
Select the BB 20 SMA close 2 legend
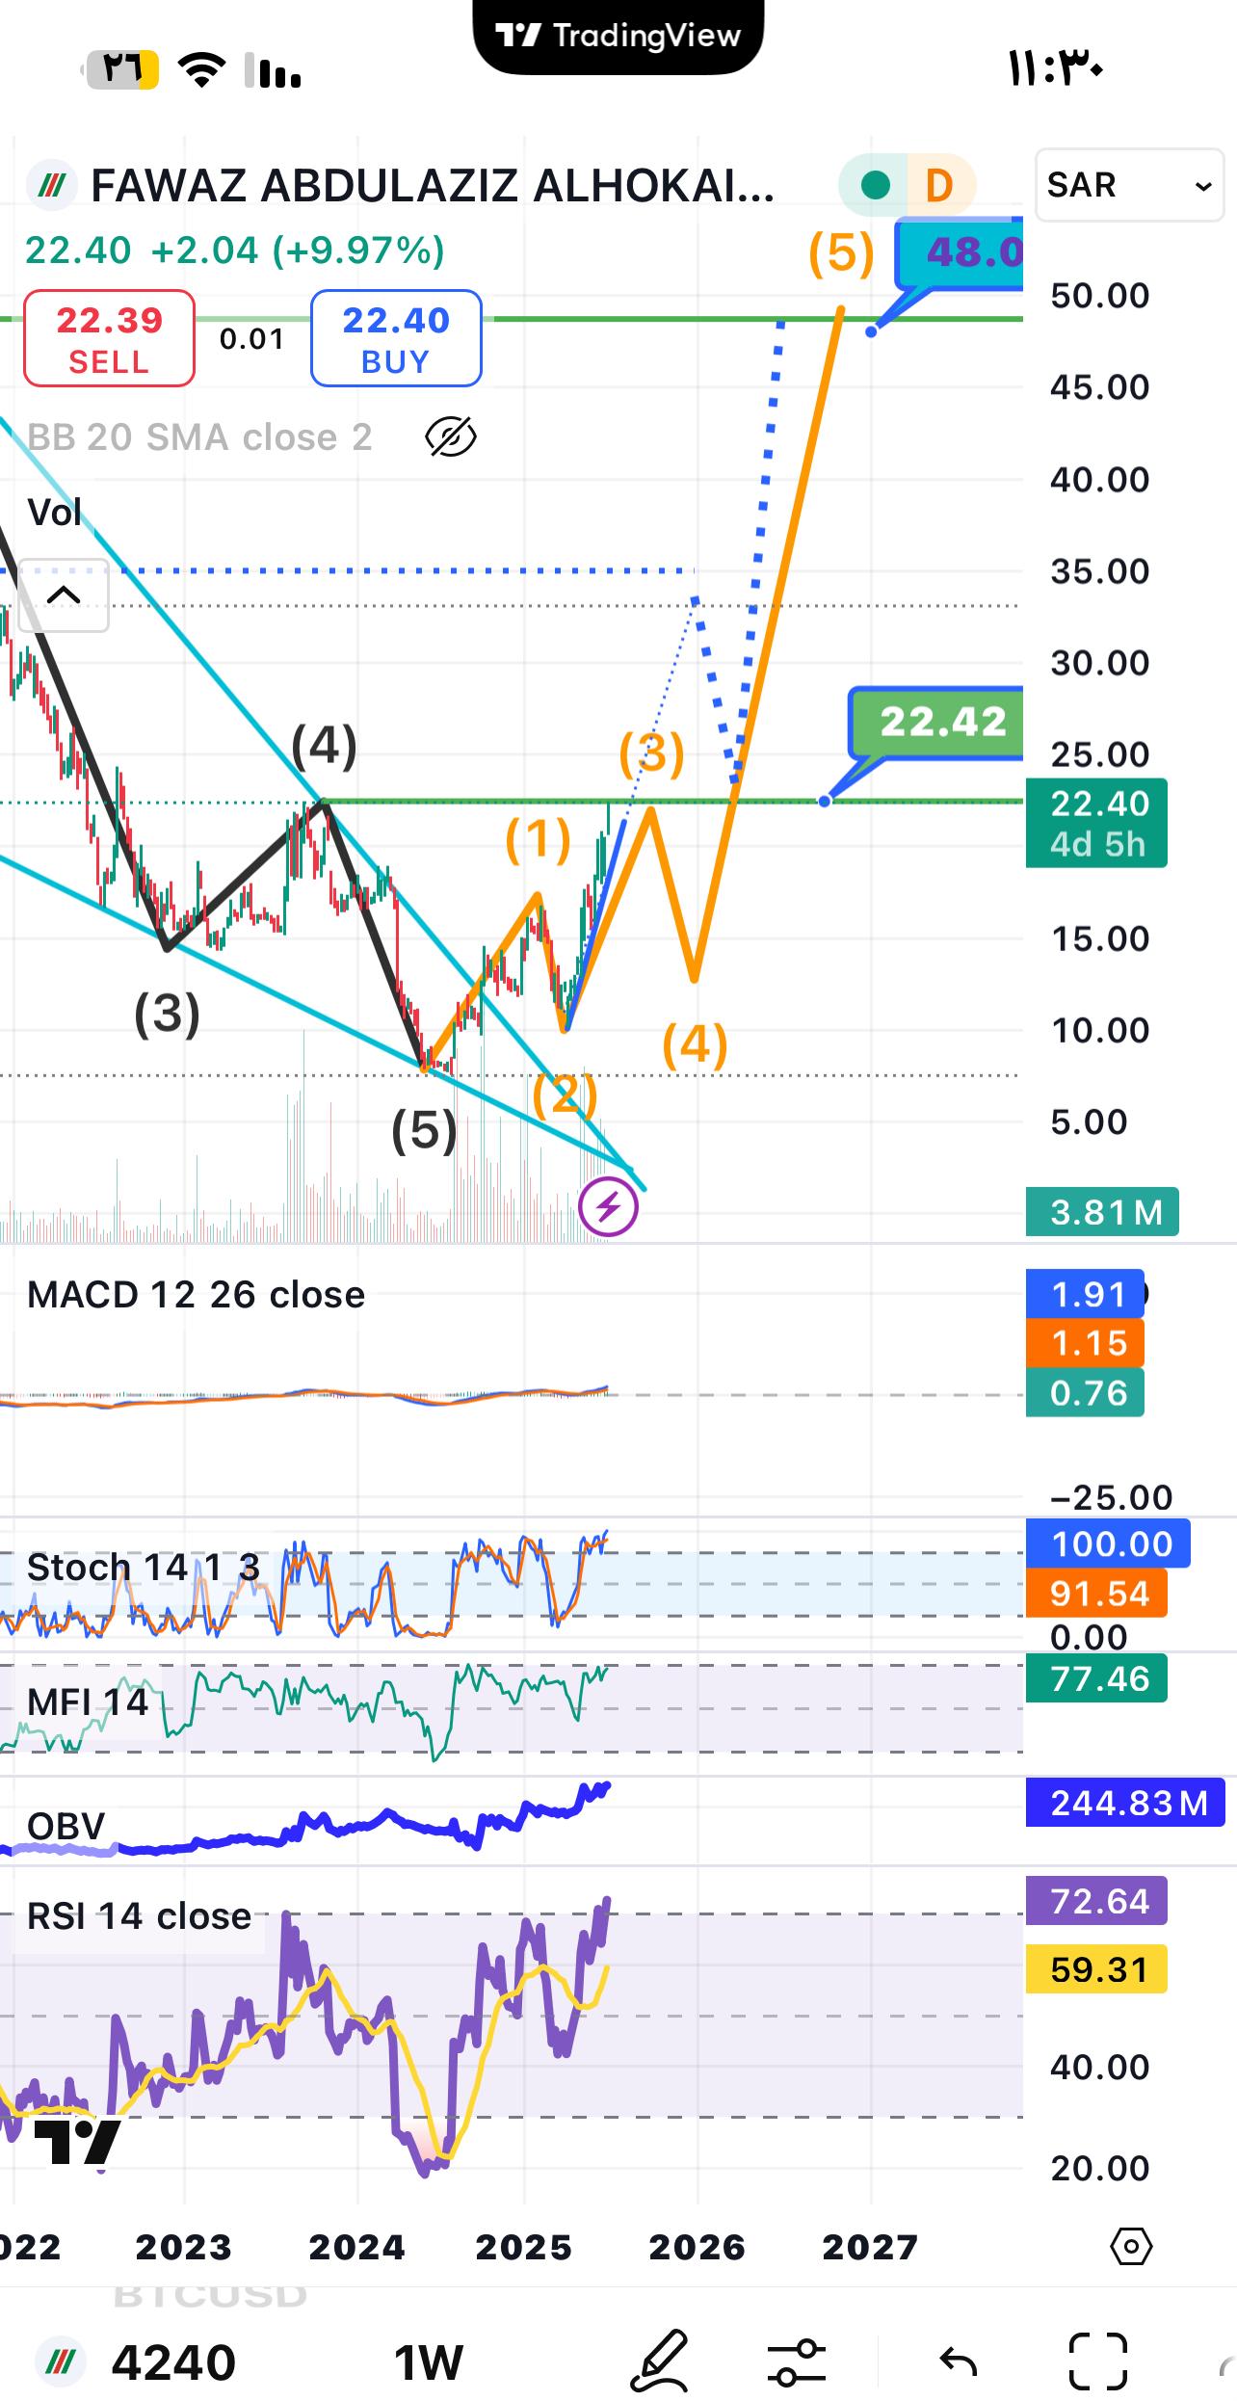click(199, 437)
